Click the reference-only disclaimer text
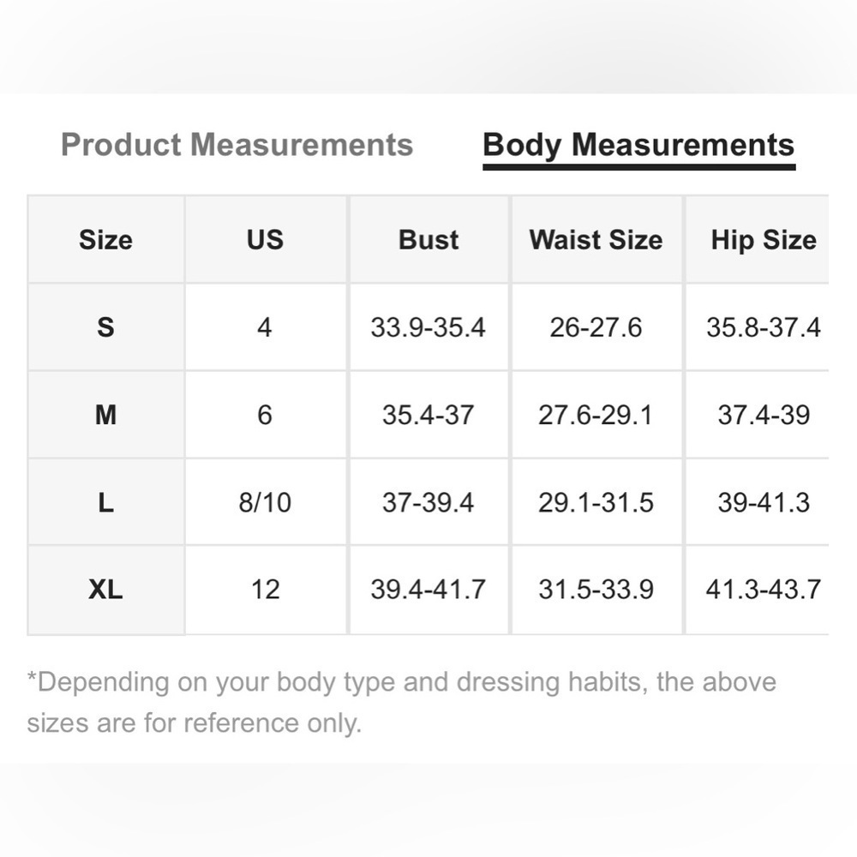The height and width of the screenshot is (857, 857). pos(402,703)
